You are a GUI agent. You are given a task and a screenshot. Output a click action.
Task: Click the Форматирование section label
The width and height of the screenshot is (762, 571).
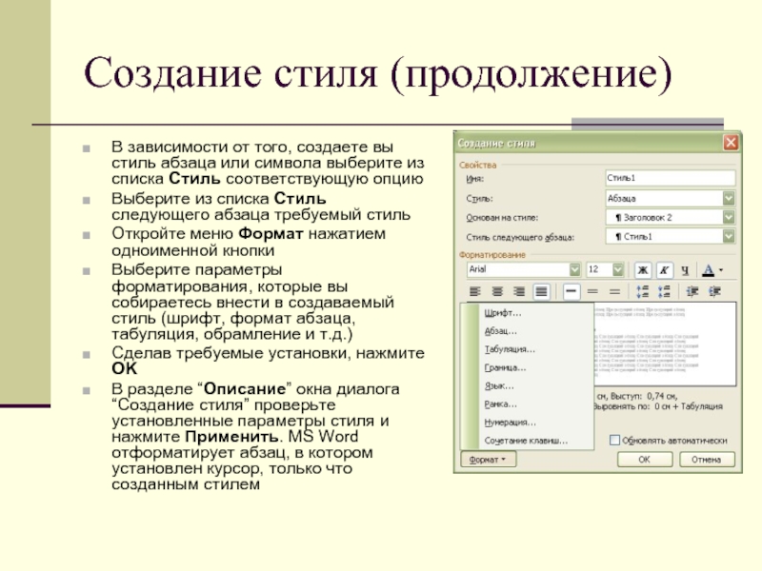click(x=492, y=254)
